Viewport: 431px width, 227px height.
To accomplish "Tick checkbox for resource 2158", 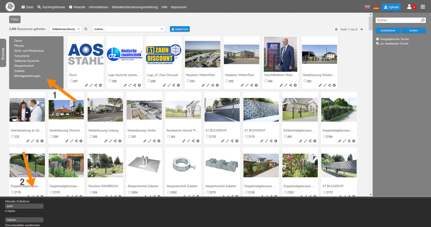I will point(247,192).
